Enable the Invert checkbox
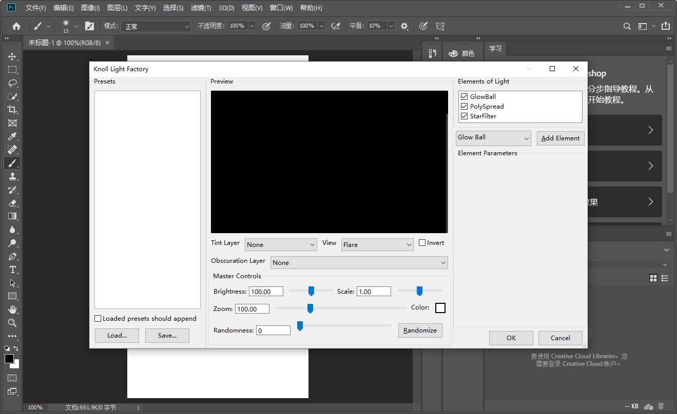 (422, 243)
